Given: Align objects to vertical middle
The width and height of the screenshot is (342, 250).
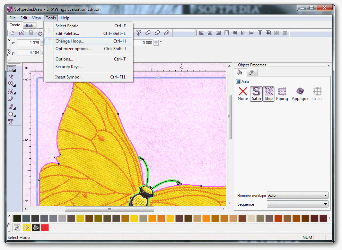Looking at the screenshot, I should pos(235,33).
